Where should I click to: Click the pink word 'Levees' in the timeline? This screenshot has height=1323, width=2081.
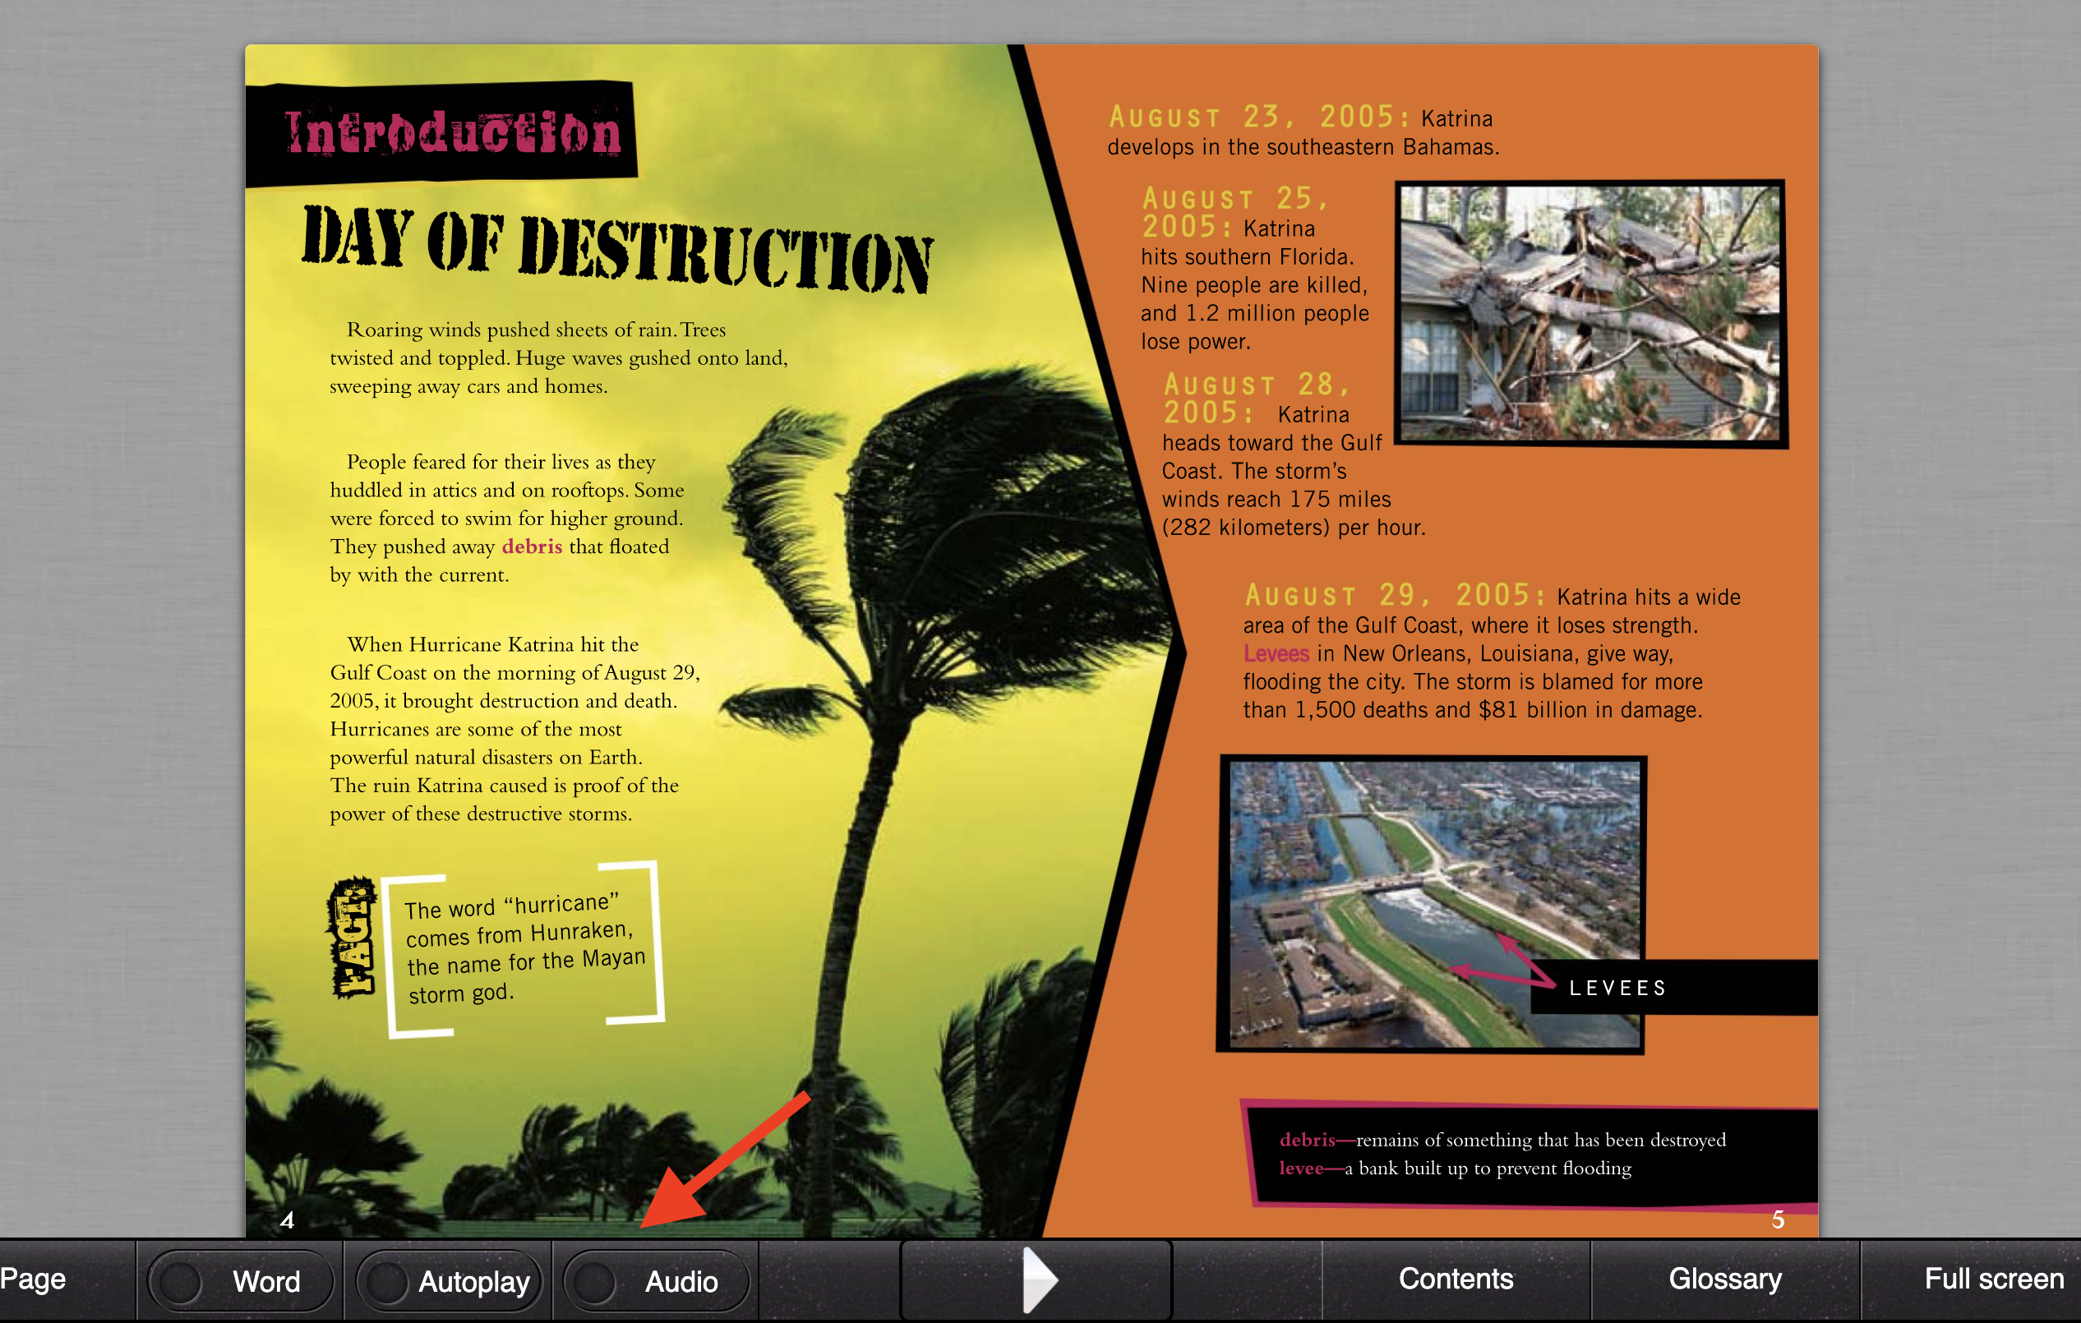pos(1276,653)
